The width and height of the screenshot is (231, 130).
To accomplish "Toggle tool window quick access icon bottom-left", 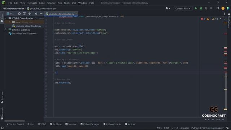I will pos(2,128).
